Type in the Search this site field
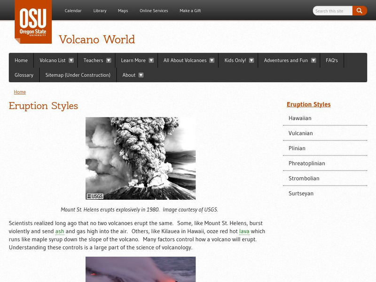The height and width of the screenshot is (282, 376). tap(332, 11)
